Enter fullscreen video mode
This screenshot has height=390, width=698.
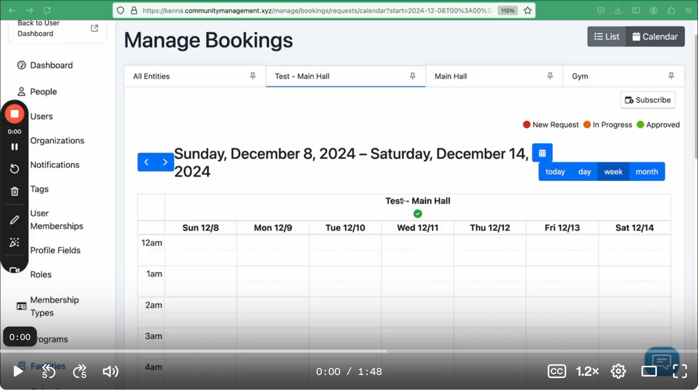(680, 371)
